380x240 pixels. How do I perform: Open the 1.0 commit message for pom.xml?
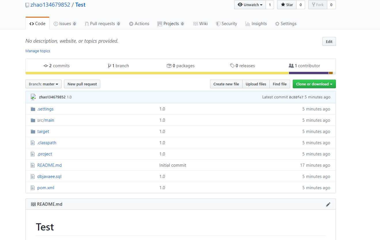[162, 188]
